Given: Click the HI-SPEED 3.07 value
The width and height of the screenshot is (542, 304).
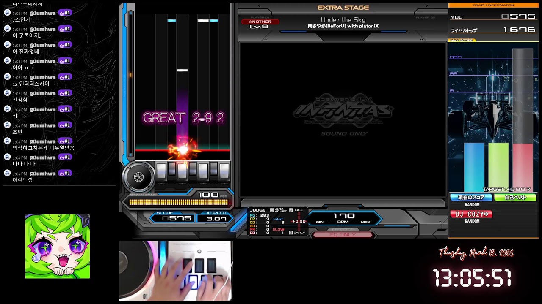Looking at the screenshot, I should [x=216, y=219].
